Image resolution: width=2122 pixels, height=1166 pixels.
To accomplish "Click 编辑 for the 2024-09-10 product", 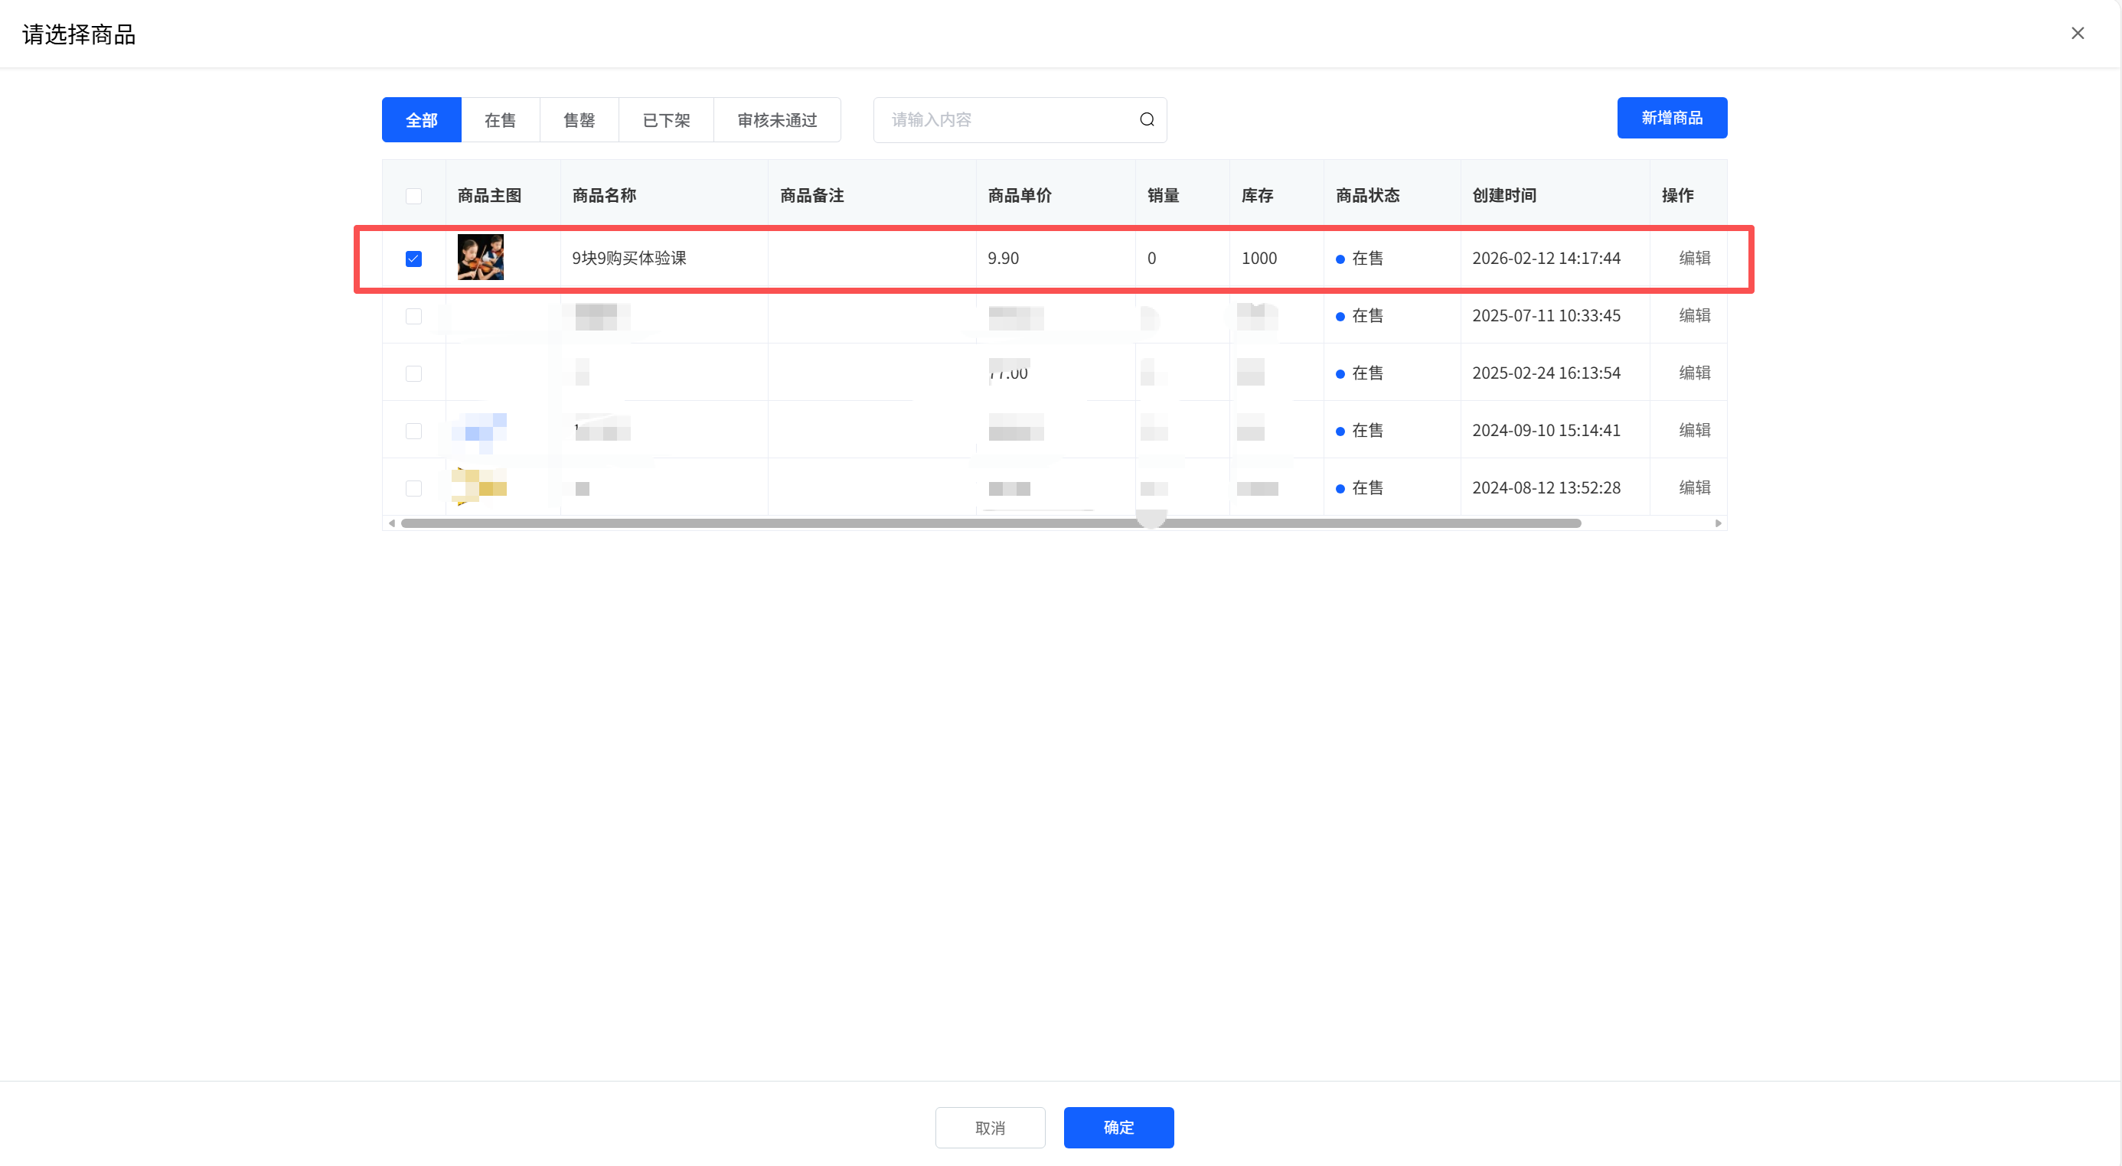I will click(x=1693, y=430).
